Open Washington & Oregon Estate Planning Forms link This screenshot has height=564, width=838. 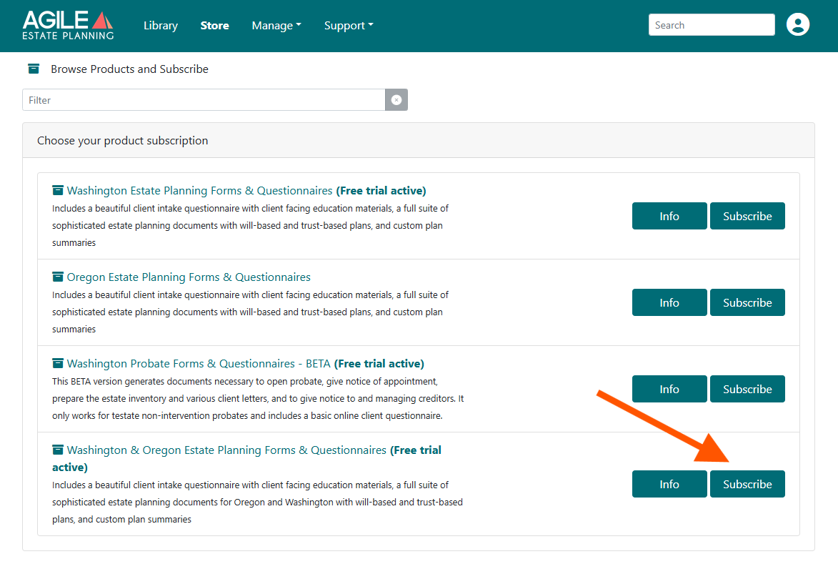[226, 450]
